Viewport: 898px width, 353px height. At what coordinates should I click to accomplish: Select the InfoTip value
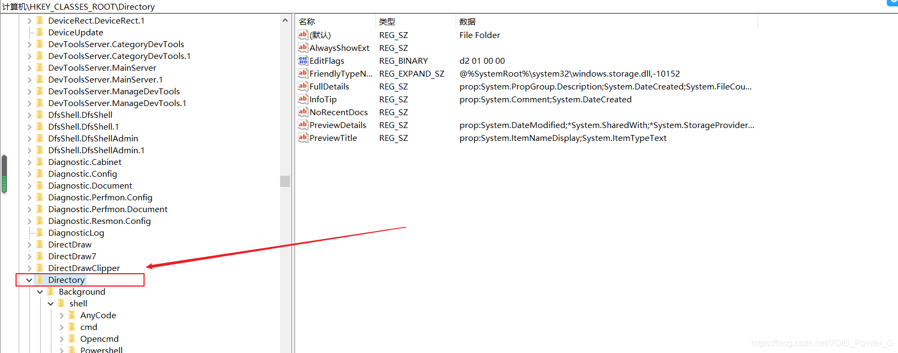(323, 99)
